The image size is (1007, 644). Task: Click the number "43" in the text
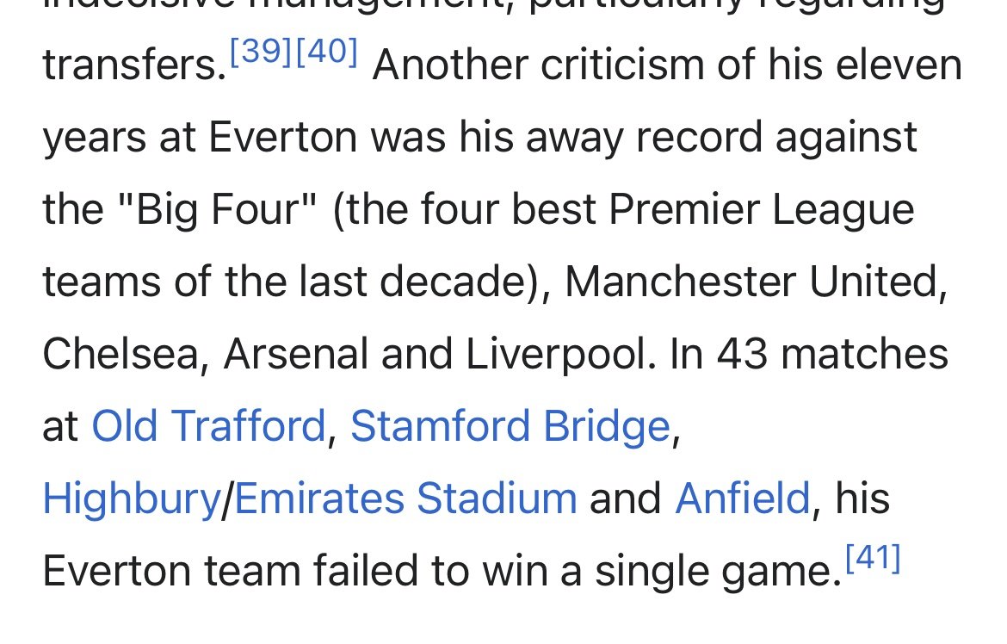tap(742, 354)
